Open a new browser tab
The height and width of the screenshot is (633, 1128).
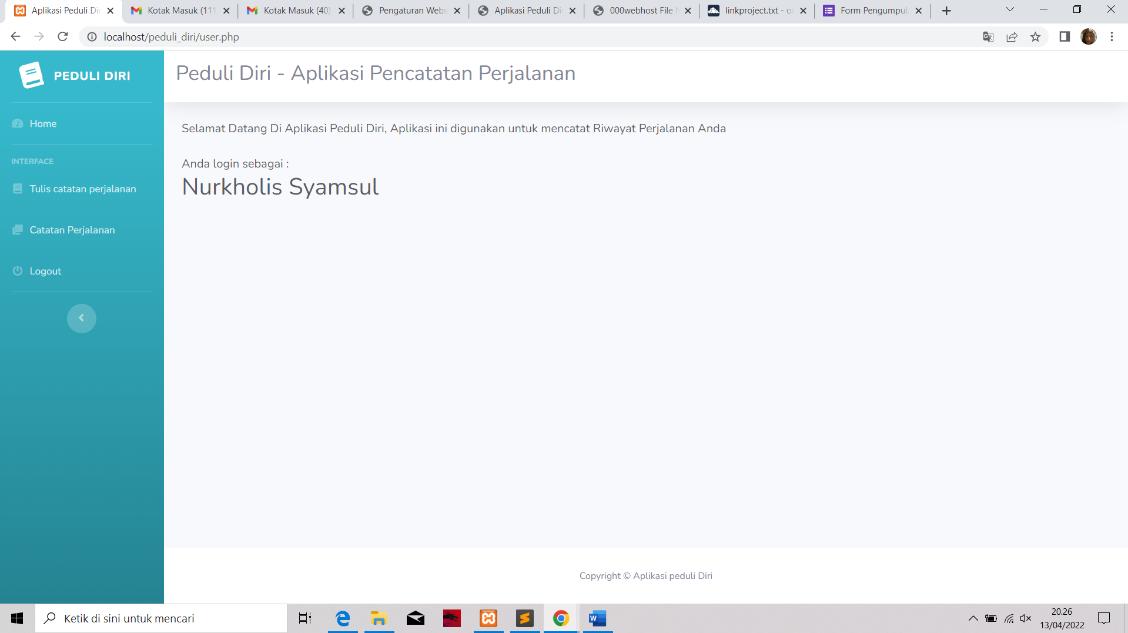(x=946, y=11)
